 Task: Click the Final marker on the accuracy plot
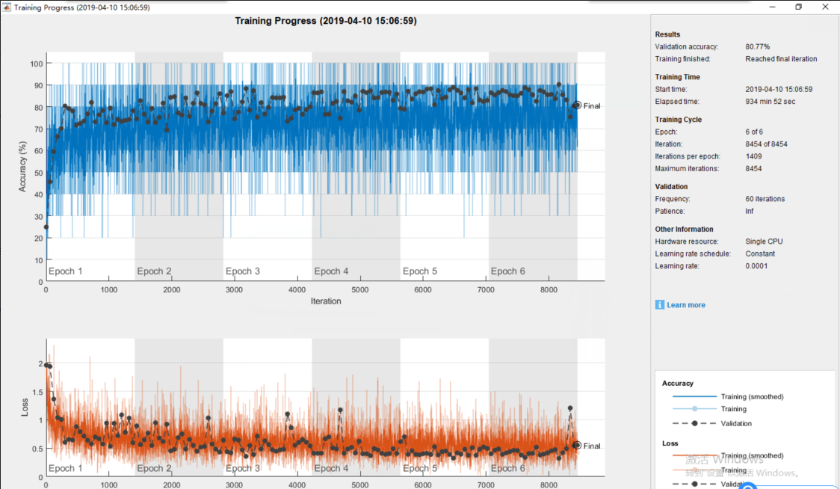pos(576,105)
